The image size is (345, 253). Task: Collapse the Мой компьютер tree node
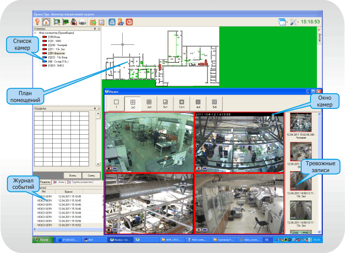coord(35,33)
